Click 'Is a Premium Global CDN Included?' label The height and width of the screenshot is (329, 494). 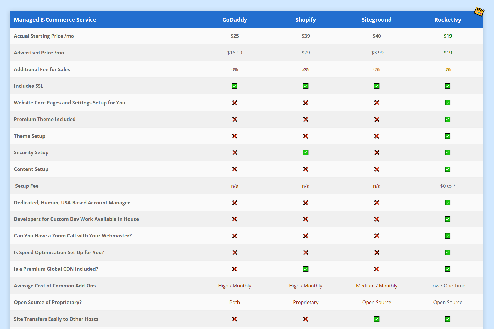pos(56,269)
